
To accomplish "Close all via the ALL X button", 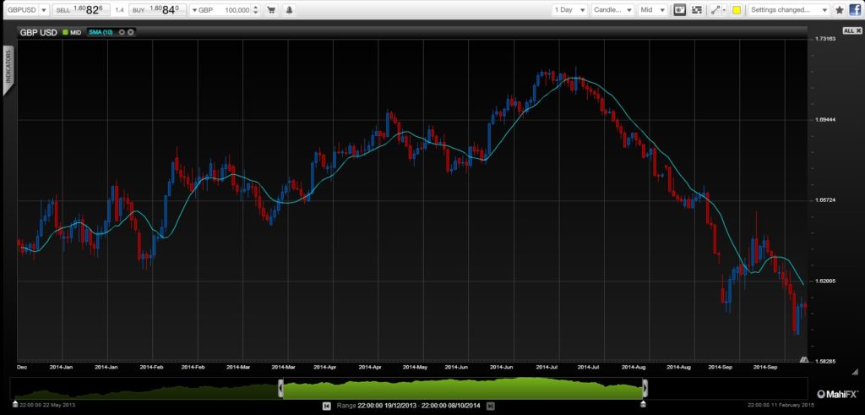I will [850, 30].
